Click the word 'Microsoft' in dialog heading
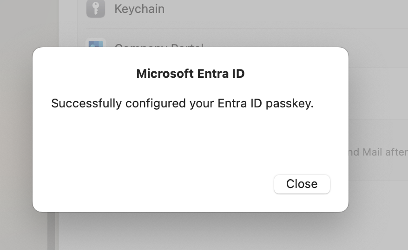This screenshot has width=408, height=250. pyautogui.click(x=165, y=74)
